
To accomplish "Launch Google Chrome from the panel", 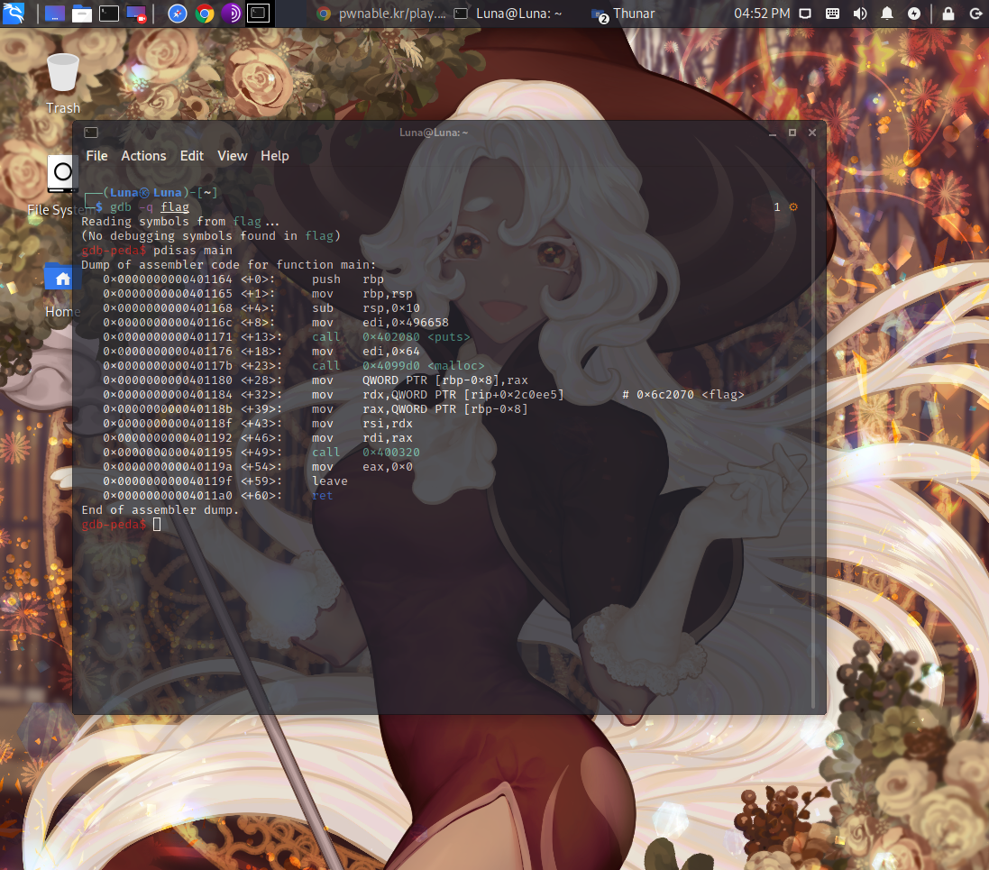I will pos(205,14).
